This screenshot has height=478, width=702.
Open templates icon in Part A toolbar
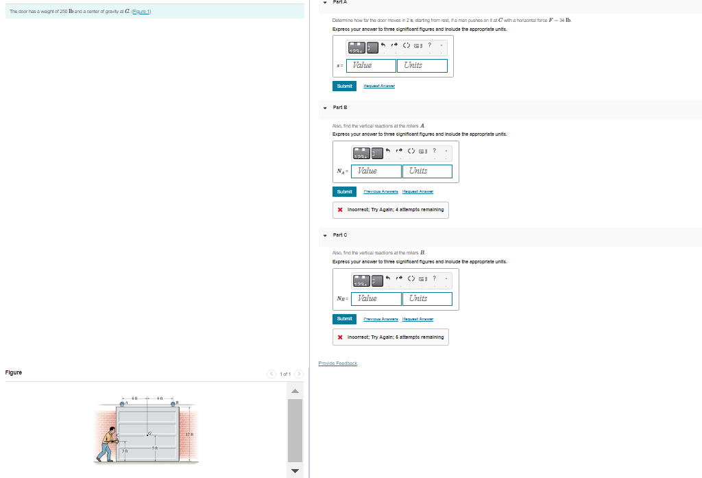pyautogui.click(x=356, y=47)
